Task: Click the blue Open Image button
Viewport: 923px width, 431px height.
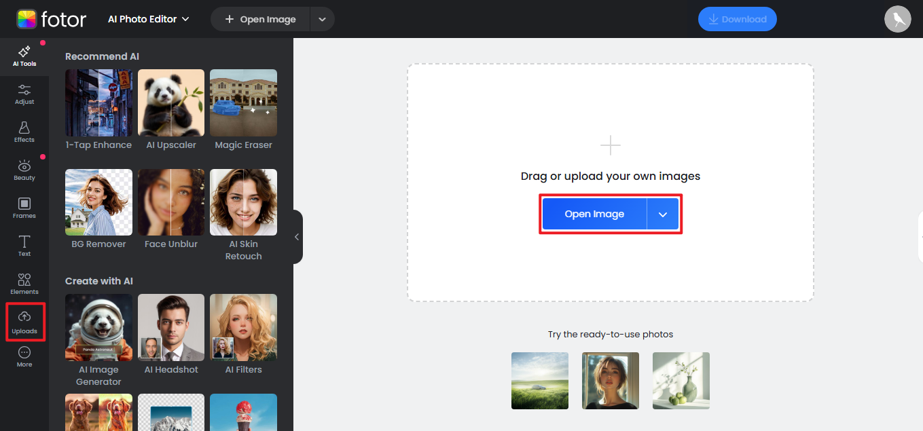Action: [594, 214]
